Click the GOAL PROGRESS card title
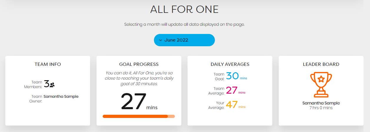This screenshot has width=370, height=132. coord(139,64)
